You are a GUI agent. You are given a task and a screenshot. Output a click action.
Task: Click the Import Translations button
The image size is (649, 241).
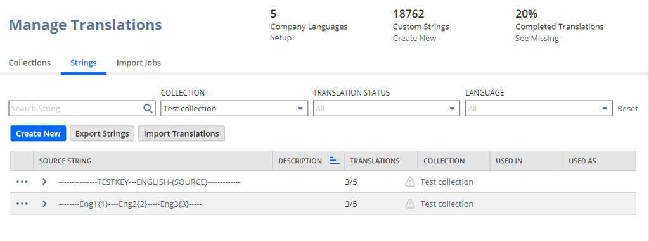coord(181,133)
